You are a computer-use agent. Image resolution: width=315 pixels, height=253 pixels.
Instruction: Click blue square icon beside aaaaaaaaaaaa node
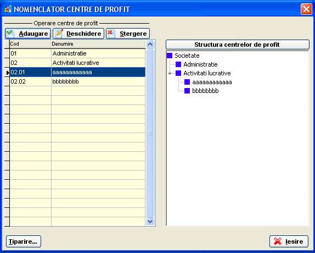pos(187,82)
